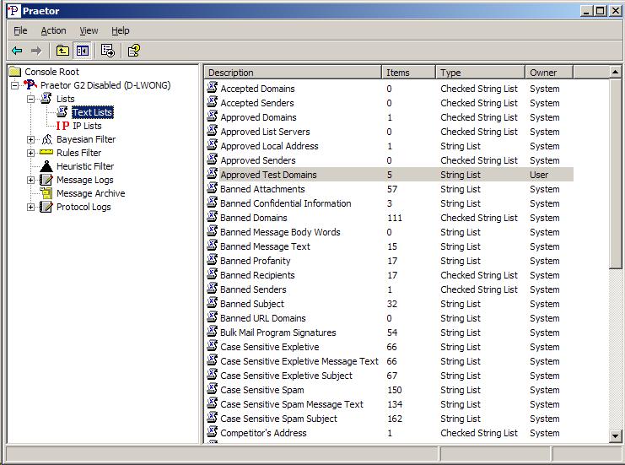Click the User owner cell
This screenshot has width=625, height=465.
pos(539,175)
